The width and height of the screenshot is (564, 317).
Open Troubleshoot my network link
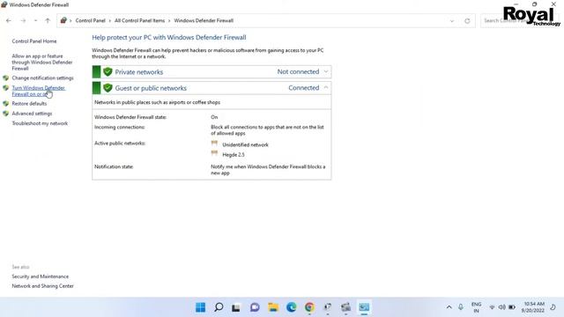coord(40,123)
